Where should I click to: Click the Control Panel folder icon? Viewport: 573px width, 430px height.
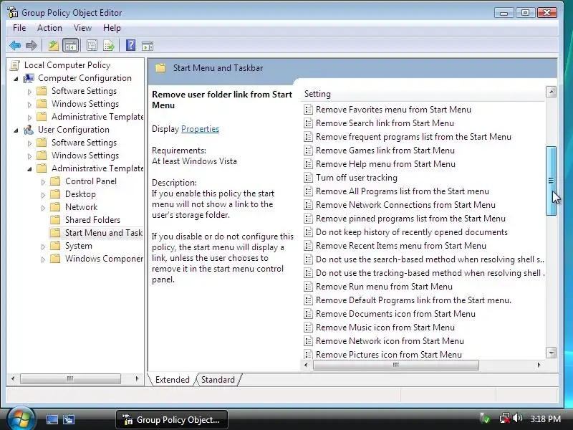(55, 181)
